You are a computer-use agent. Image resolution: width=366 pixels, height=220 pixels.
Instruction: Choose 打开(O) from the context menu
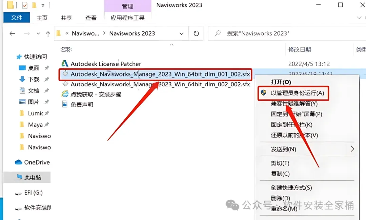(281, 82)
